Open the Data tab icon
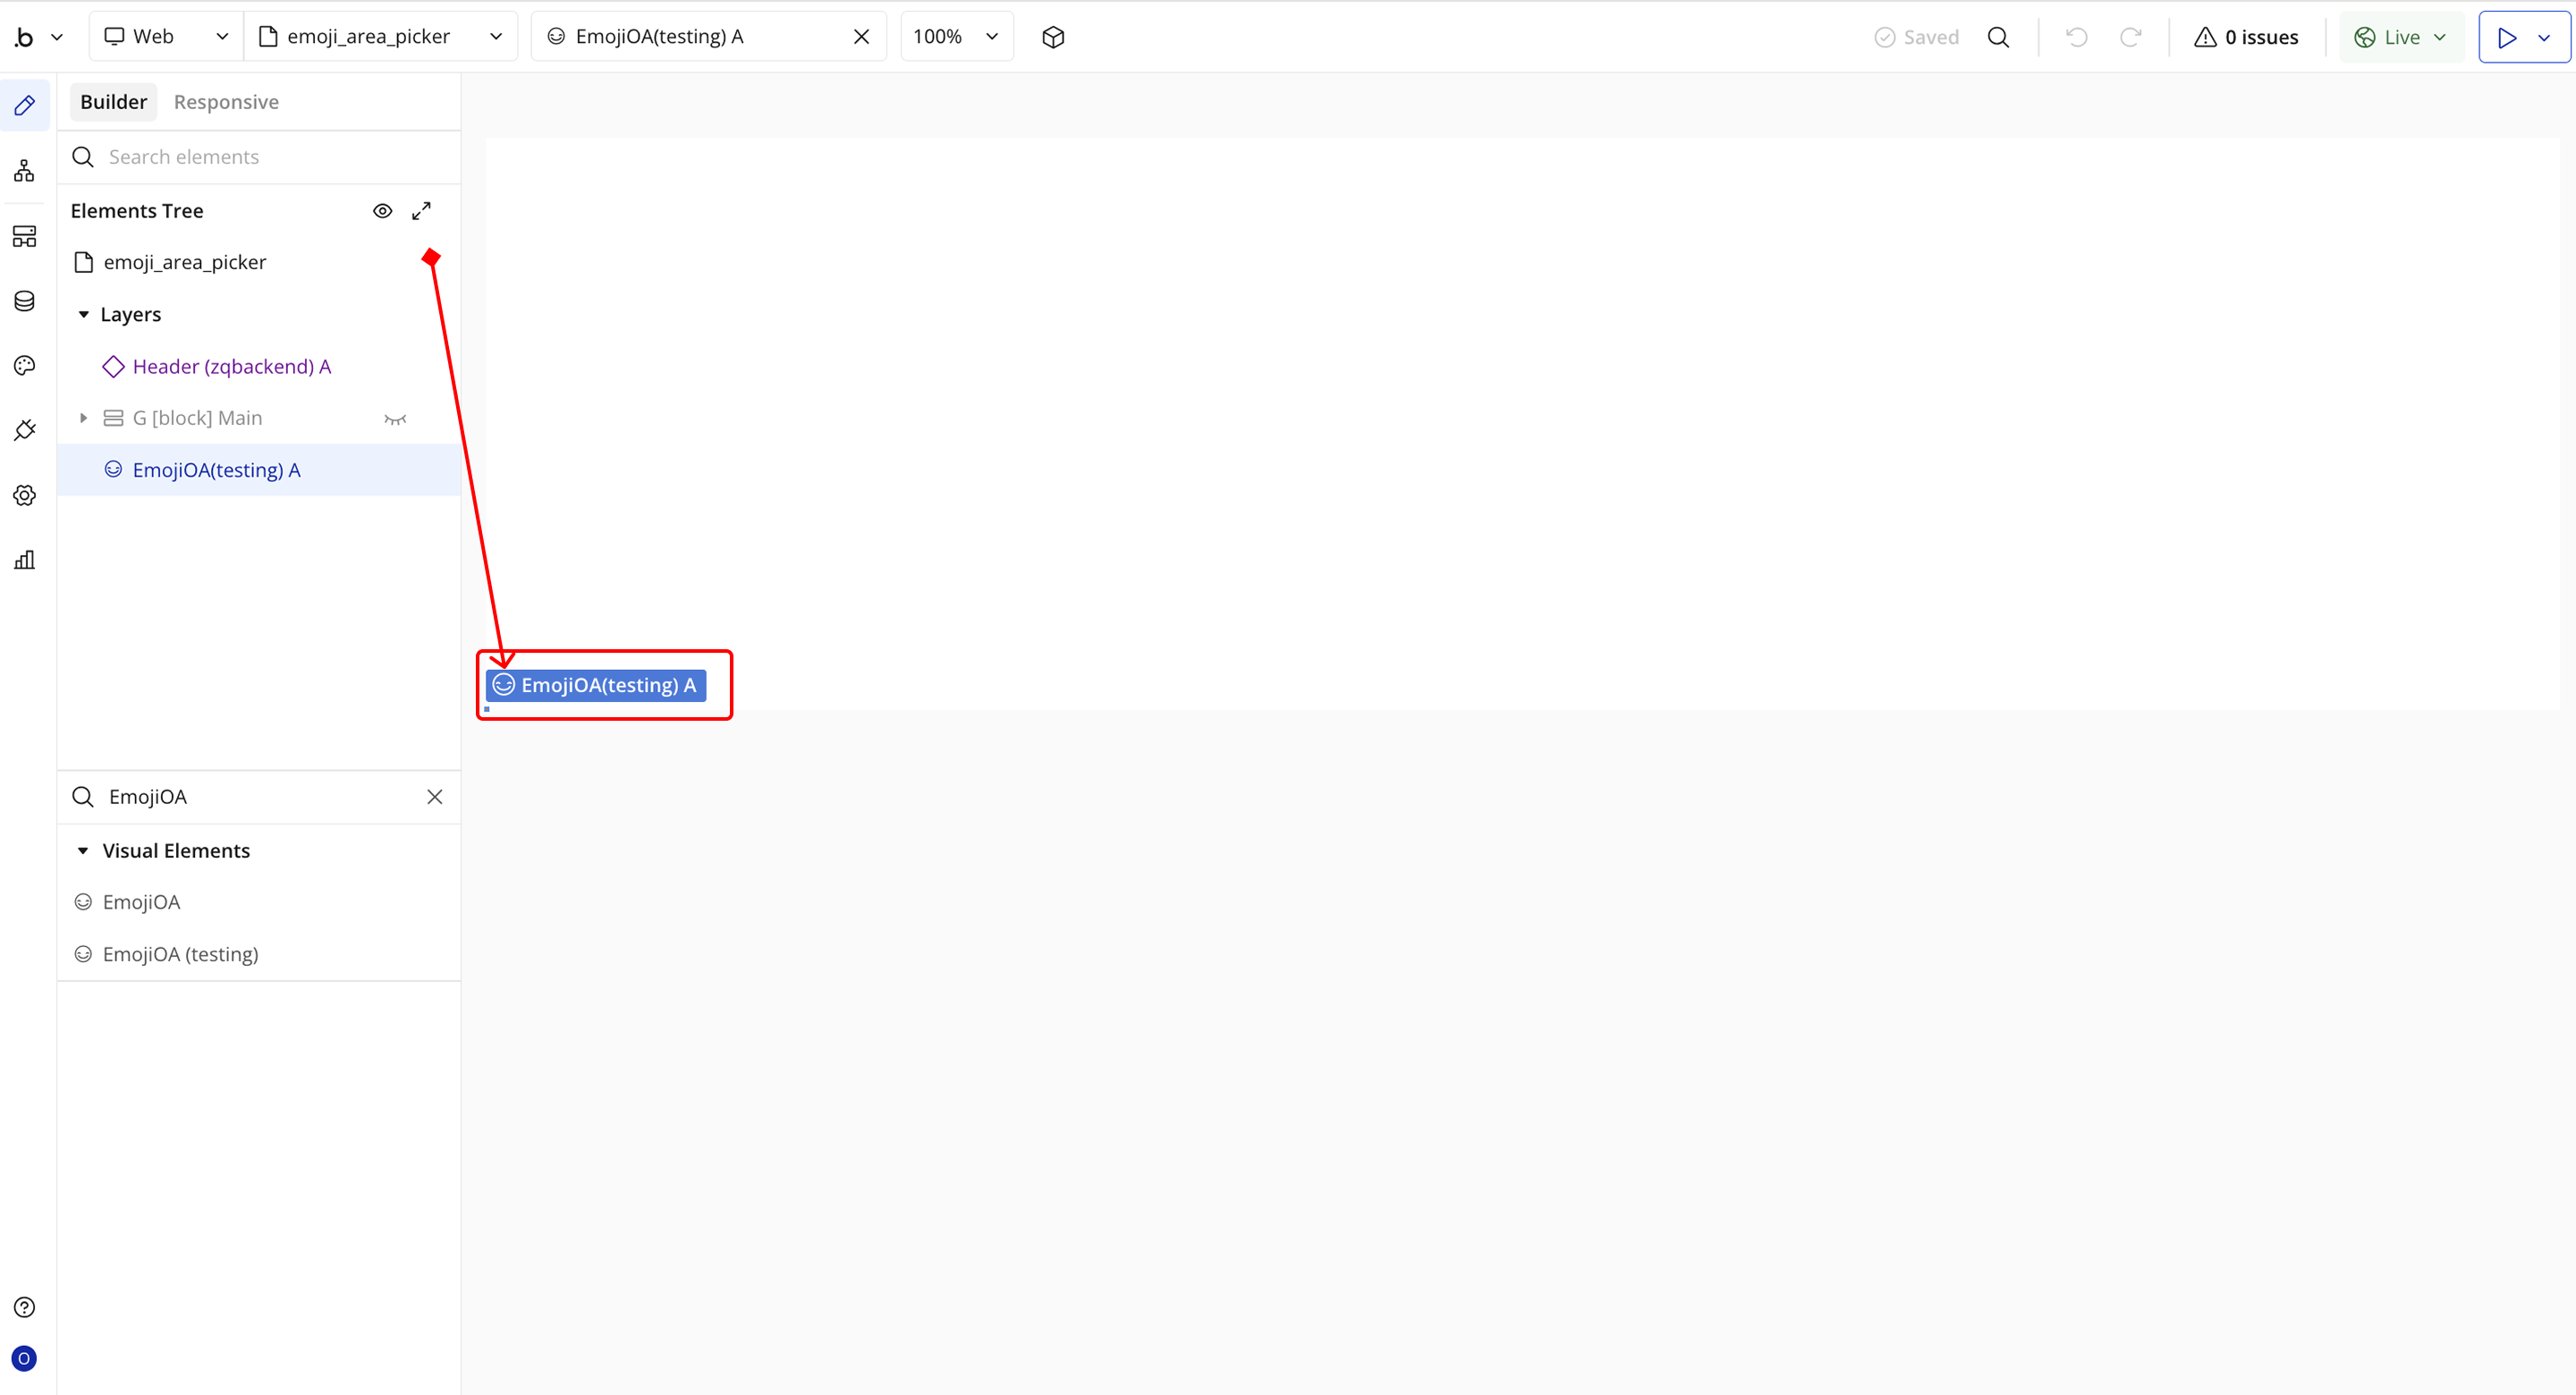Image resolution: width=2576 pixels, height=1395 pixels. pos(24,301)
